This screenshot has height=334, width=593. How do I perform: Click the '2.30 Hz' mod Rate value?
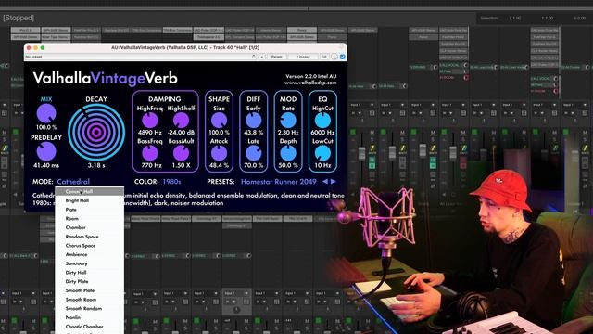[x=288, y=133]
